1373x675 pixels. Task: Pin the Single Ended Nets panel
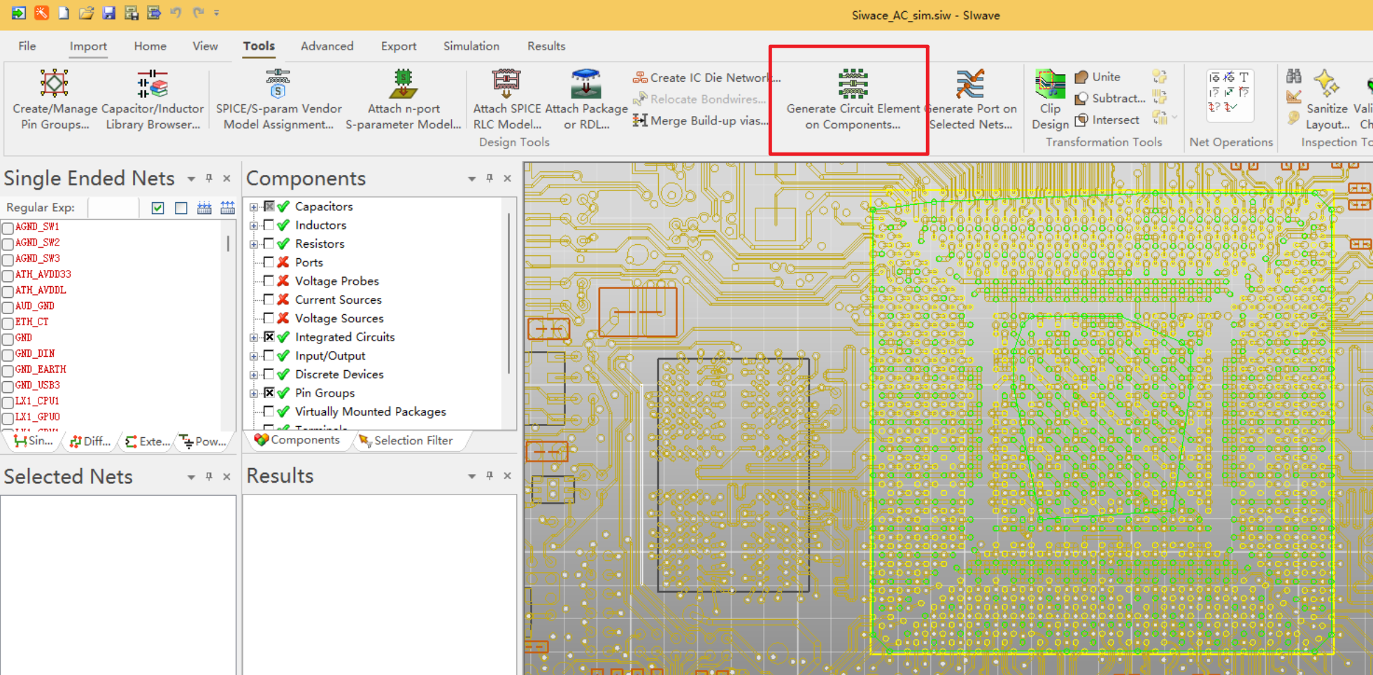click(208, 179)
